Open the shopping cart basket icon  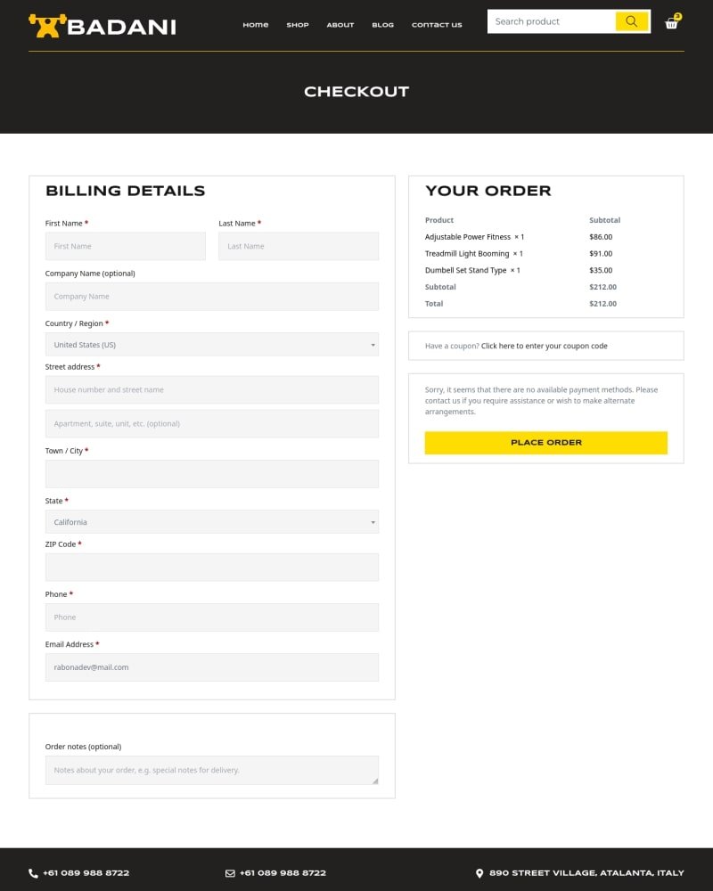[671, 23]
